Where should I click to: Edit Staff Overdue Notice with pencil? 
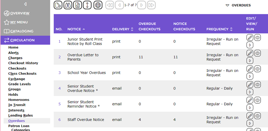tap(250, 116)
